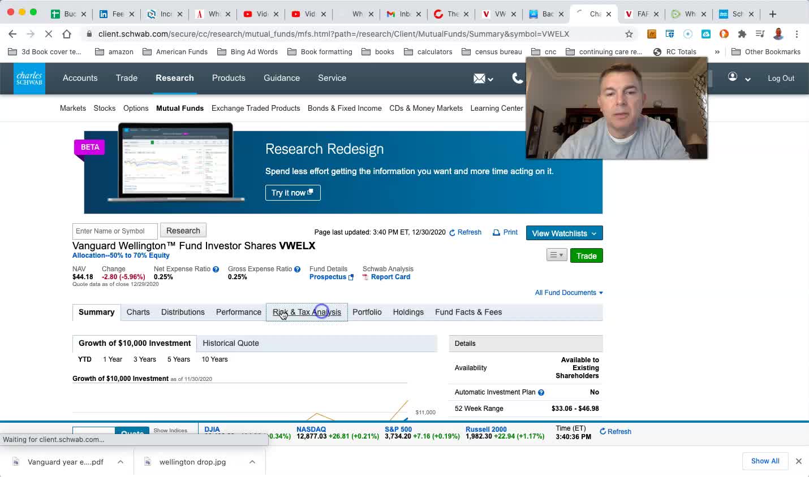The height and width of the screenshot is (477, 809).
Task: Open the Schwab Report Card link
Action: click(x=386, y=277)
